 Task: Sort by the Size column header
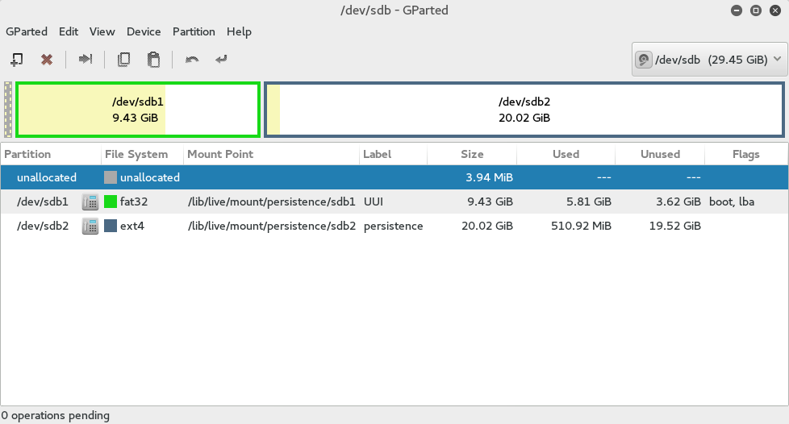472,155
